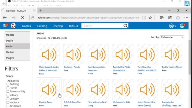This screenshot has height=108, width=192.
Task: Open Turn Down For WHAT! 2 MINS FREE! link
Action: 147,69
